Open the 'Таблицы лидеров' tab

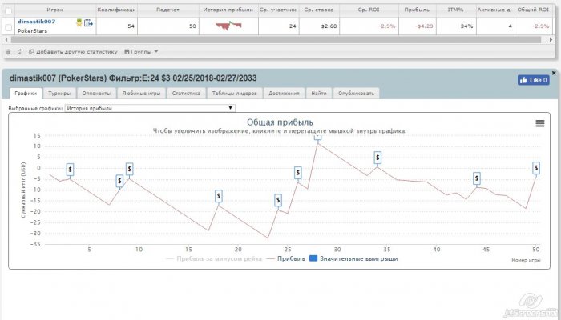tap(235, 94)
